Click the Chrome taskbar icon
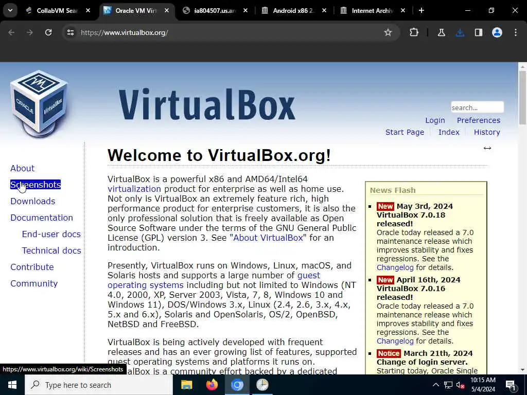Screen dimensions: 527x395 point(237,385)
